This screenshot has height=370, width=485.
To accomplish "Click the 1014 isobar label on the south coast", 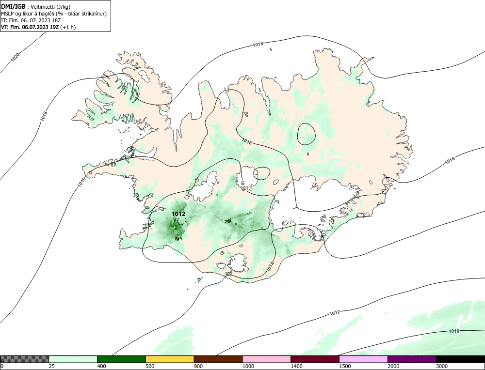I will pyautogui.click(x=270, y=267).
